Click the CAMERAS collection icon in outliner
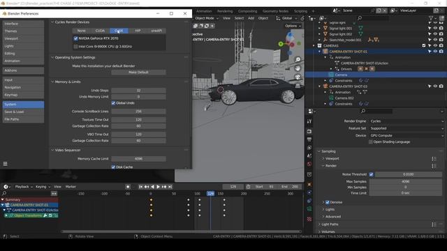 click(x=320, y=45)
